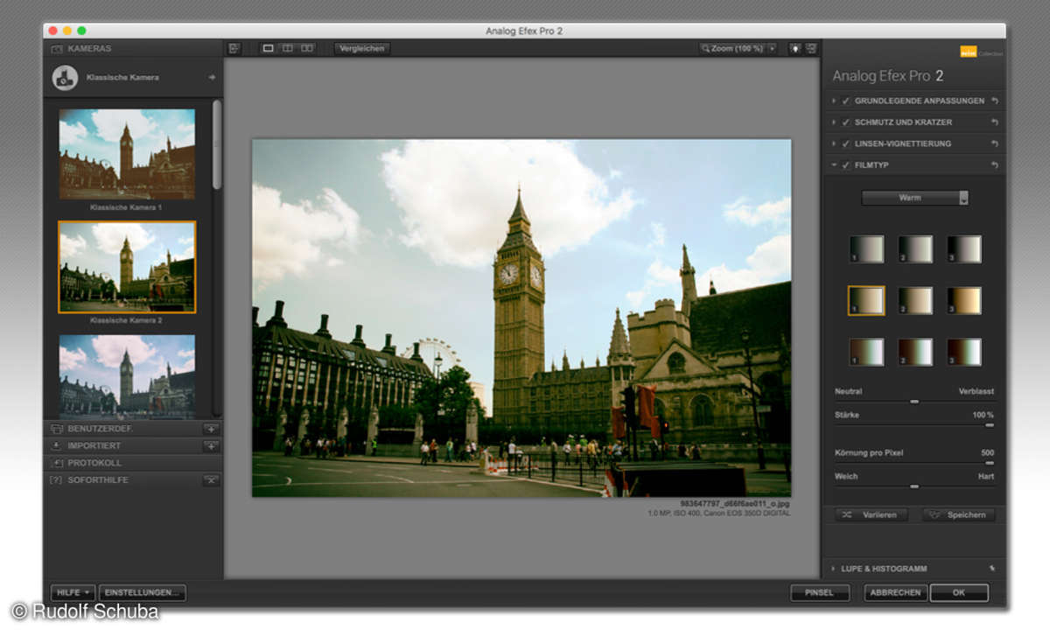Select split preview view mode
This screenshot has width=1050, height=630.
tap(288, 48)
